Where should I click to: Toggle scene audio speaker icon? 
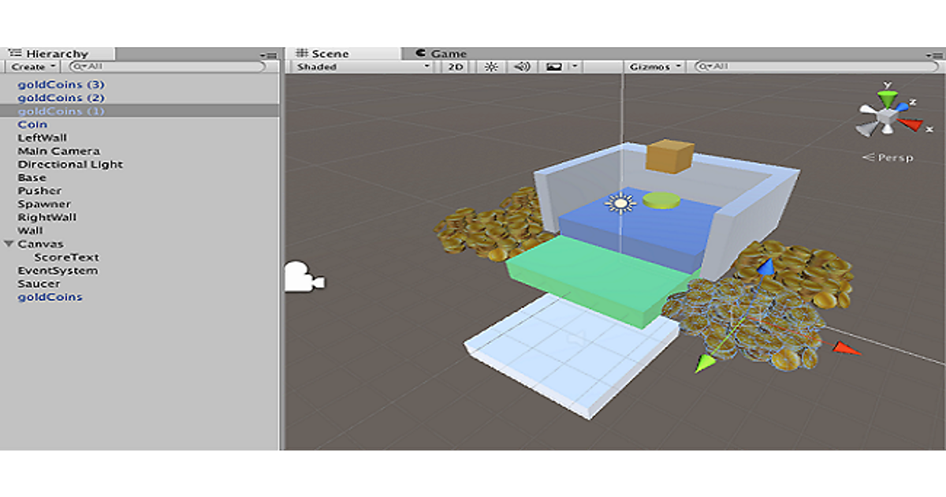click(521, 67)
